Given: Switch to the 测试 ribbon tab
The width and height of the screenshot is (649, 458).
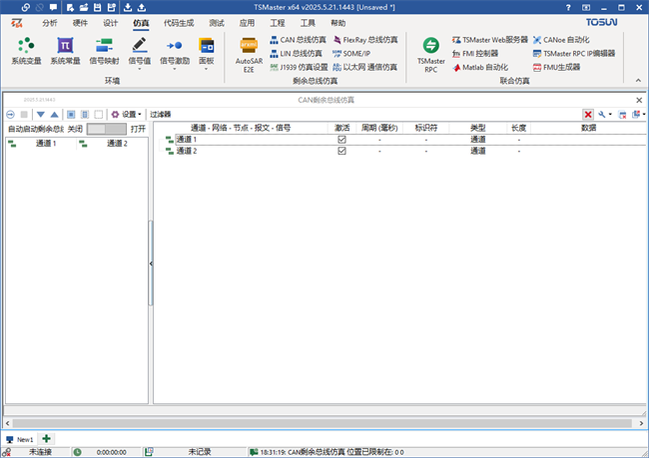Looking at the screenshot, I should [x=217, y=22].
